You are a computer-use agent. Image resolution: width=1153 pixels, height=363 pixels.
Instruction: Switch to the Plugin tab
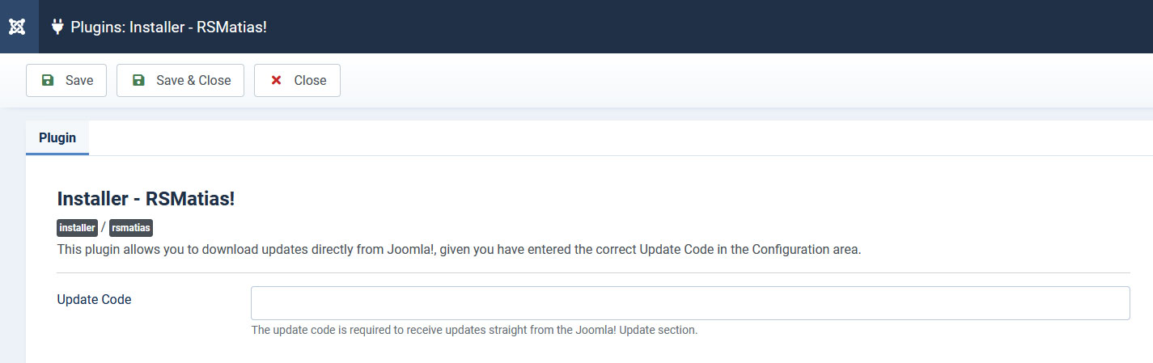(57, 137)
